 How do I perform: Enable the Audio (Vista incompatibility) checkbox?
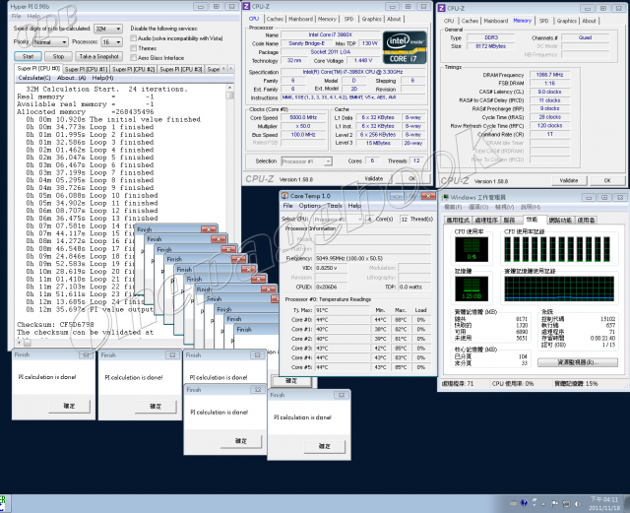134,38
